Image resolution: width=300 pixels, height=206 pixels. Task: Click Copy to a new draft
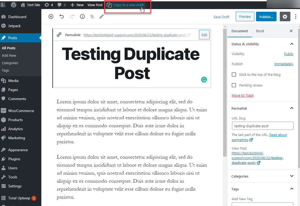pyautogui.click(x=128, y=5)
